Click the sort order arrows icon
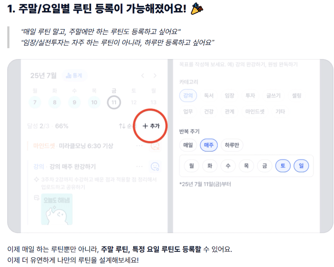 click(x=122, y=126)
